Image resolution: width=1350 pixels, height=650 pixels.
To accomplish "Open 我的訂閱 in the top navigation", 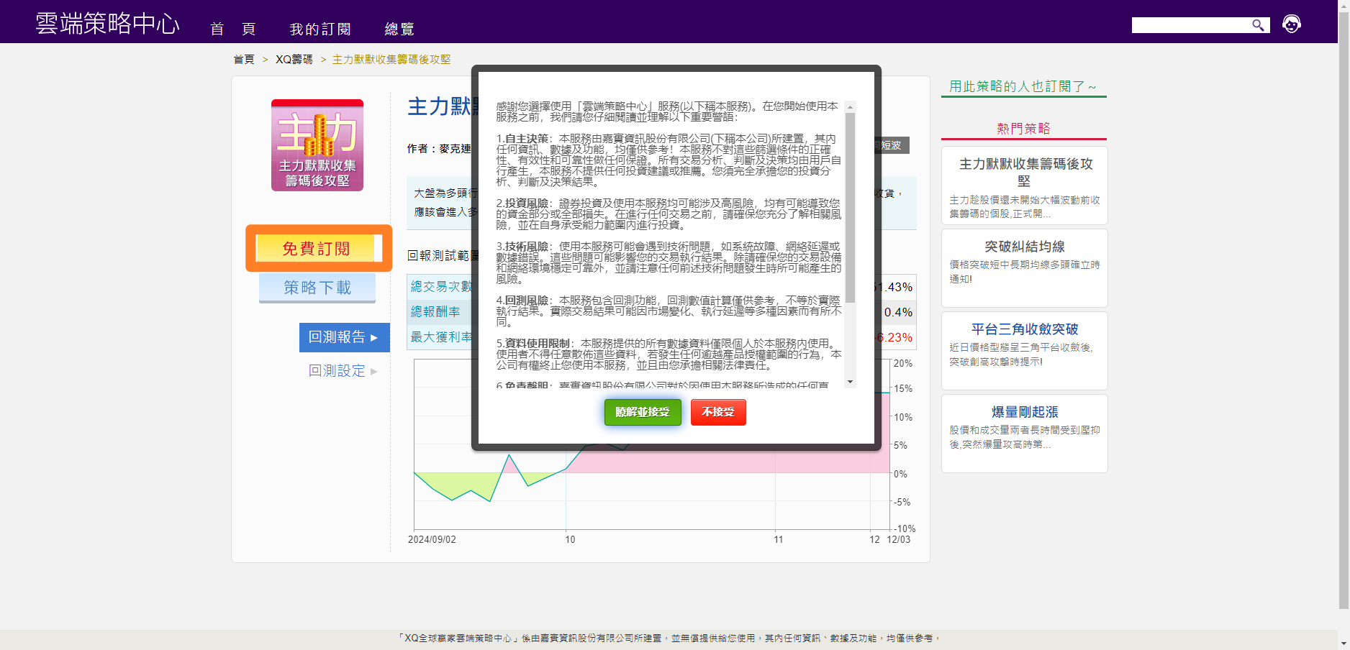I will 320,29.
